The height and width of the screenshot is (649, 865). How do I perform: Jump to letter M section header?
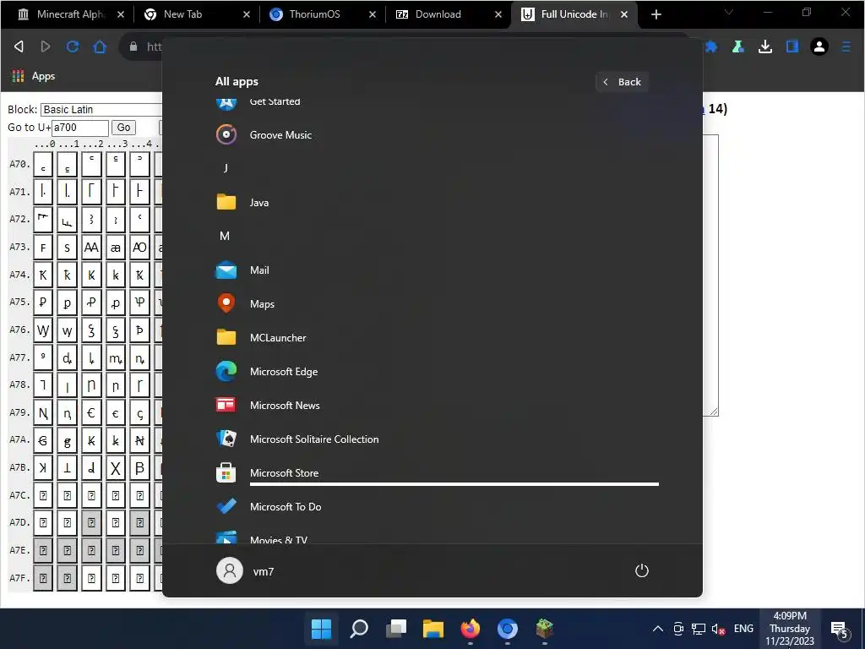(x=225, y=237)
